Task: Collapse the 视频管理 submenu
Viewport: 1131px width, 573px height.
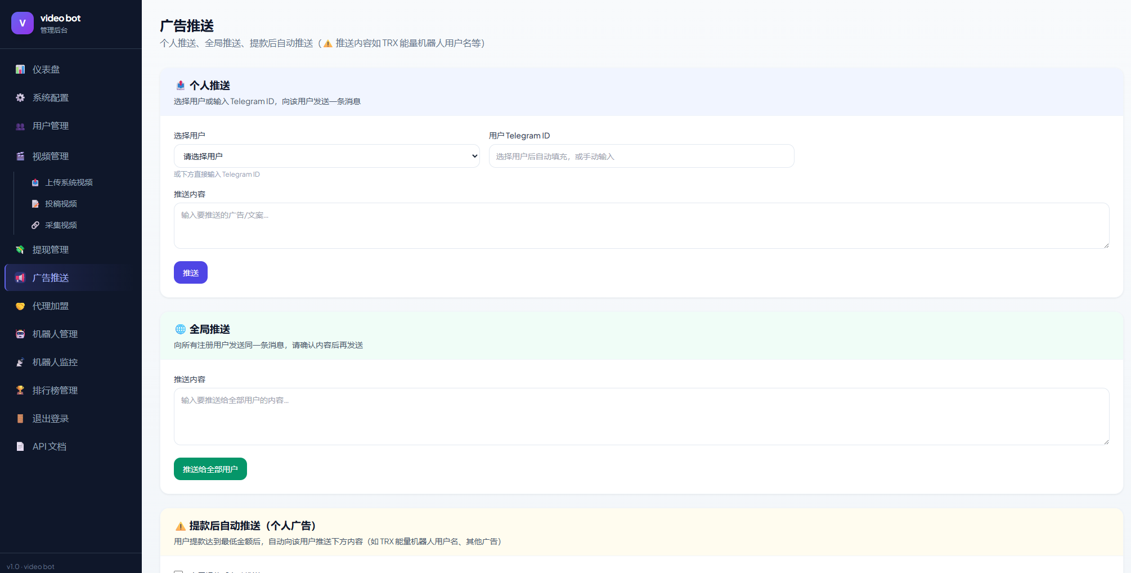Action: click(x=51, y=156)
